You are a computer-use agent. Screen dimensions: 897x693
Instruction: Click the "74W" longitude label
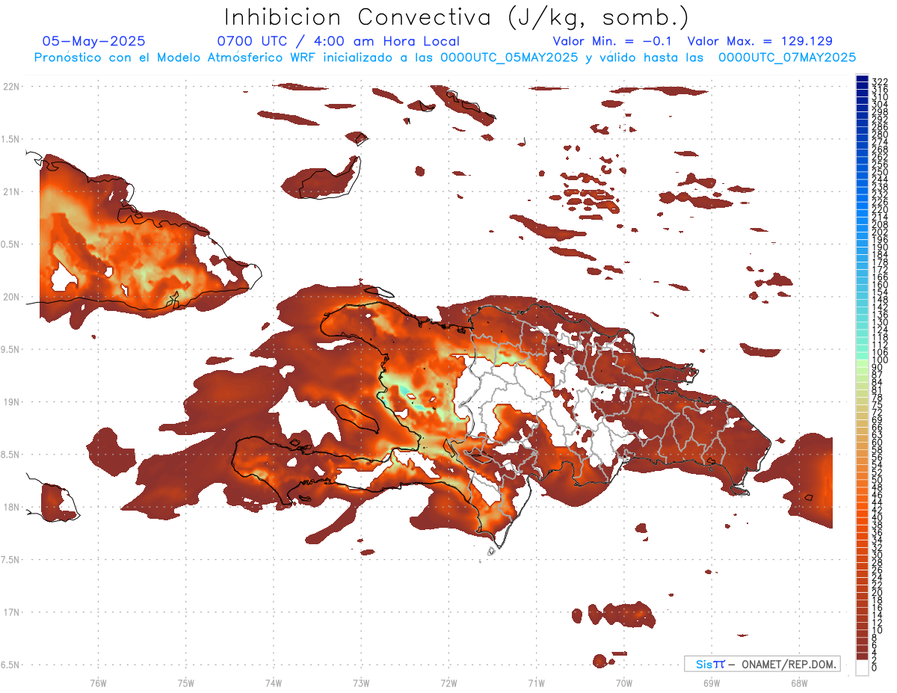tap(273, 683)
